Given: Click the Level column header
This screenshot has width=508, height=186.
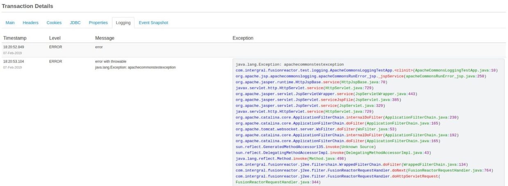Looking at the screenshot, I should pyautogui.click(x=55, y=38).
